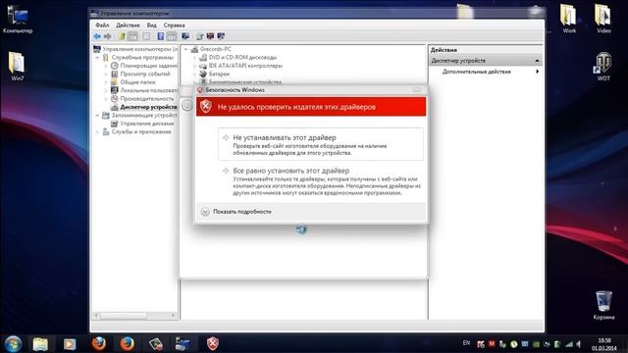Click the green Up one level toolbar icon
This screenshot has height=353, width=628.
pos(122,36)
